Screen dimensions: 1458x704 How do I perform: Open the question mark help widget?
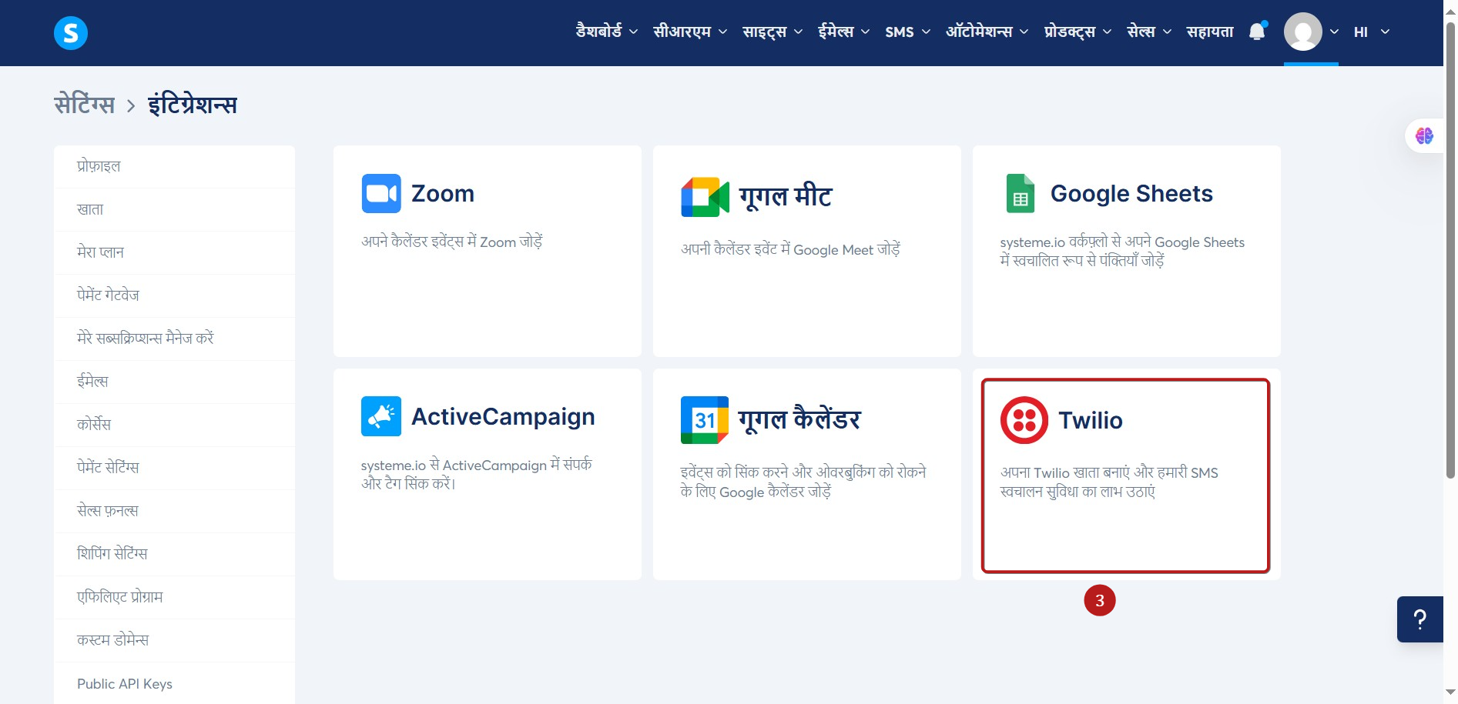pyautogui.click(x=1420, y=619)
